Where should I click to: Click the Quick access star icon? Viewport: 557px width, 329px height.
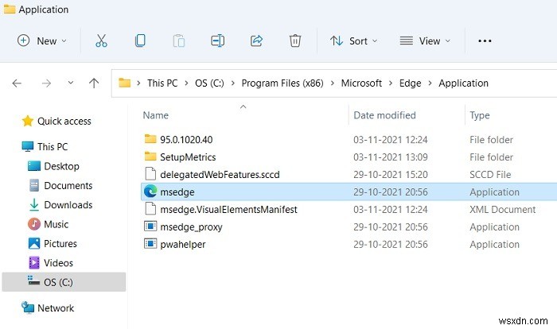27,121
